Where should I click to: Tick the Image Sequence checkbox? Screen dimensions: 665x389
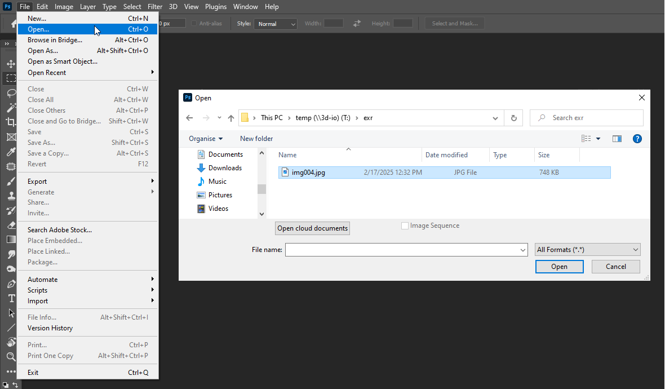click(x=405, y=226)
